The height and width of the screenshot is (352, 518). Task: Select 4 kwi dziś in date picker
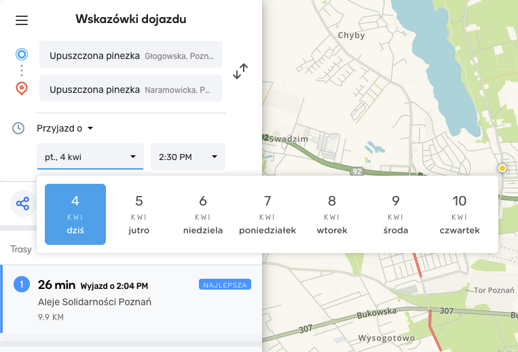75,214
